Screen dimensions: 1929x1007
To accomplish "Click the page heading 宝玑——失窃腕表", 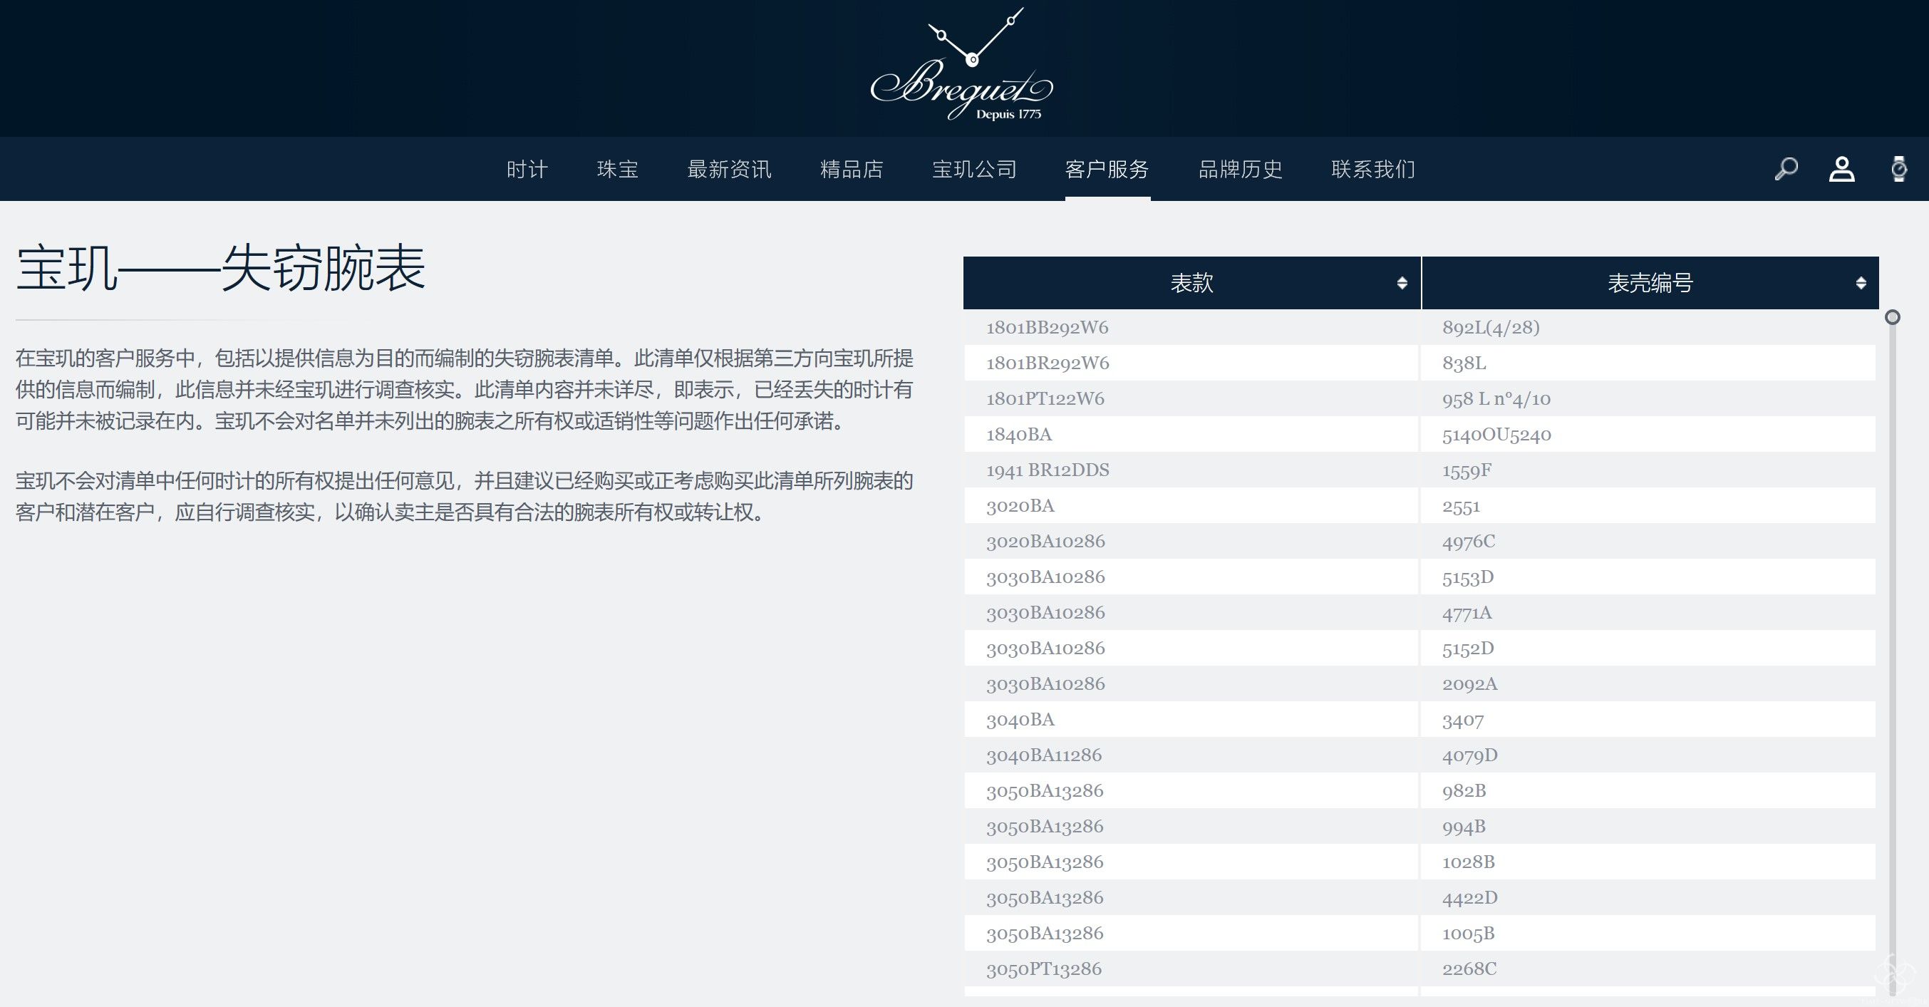I will (221, 268).
